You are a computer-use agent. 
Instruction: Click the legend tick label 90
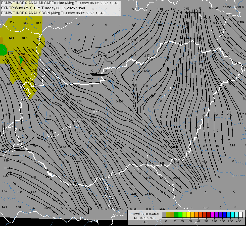(206, 221)
